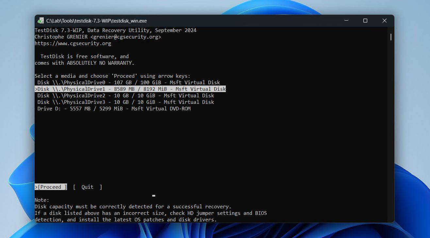430x238 pixels.
Task: Click the Quit button
Action: point(87,187)
